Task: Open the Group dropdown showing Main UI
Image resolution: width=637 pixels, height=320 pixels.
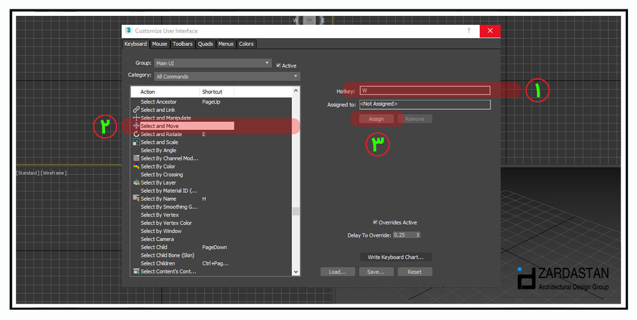Action: point(212,63)
